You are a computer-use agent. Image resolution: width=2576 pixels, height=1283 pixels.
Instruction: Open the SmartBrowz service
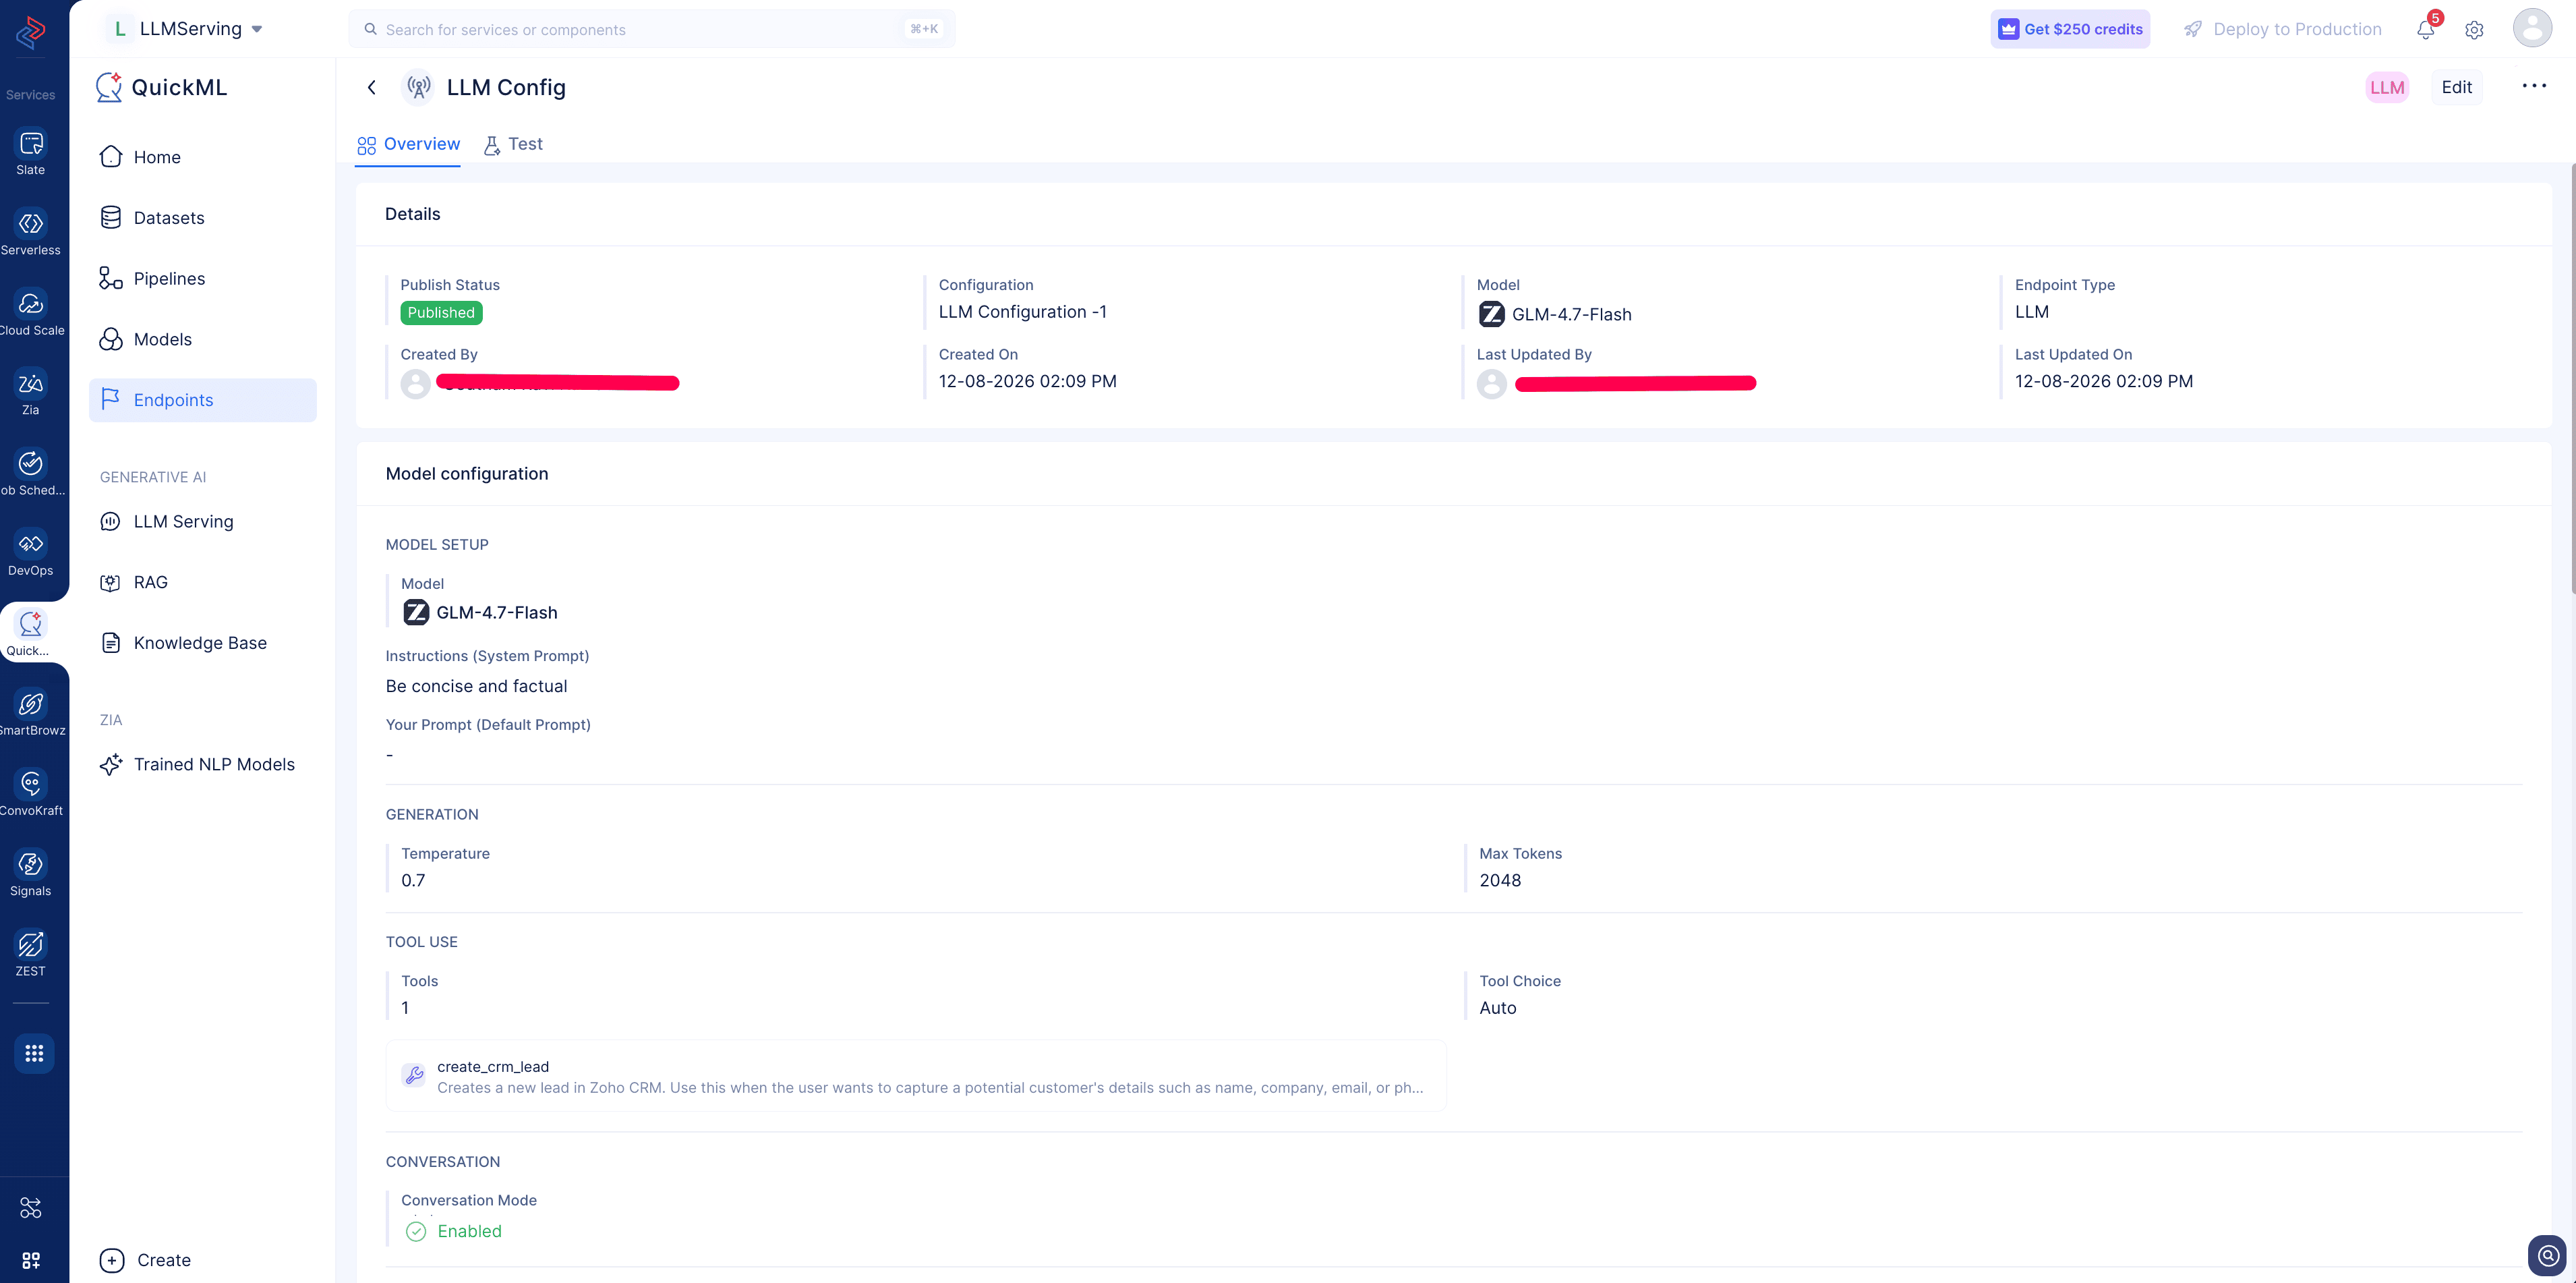(x=31, y=713)
